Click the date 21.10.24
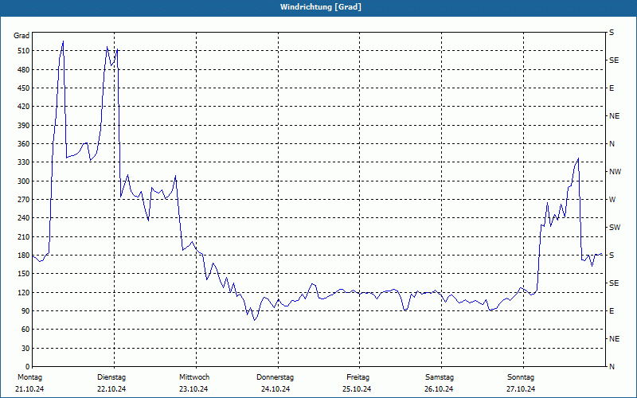The width and height of the screenshot is (637, 398). tap(29, 389)
